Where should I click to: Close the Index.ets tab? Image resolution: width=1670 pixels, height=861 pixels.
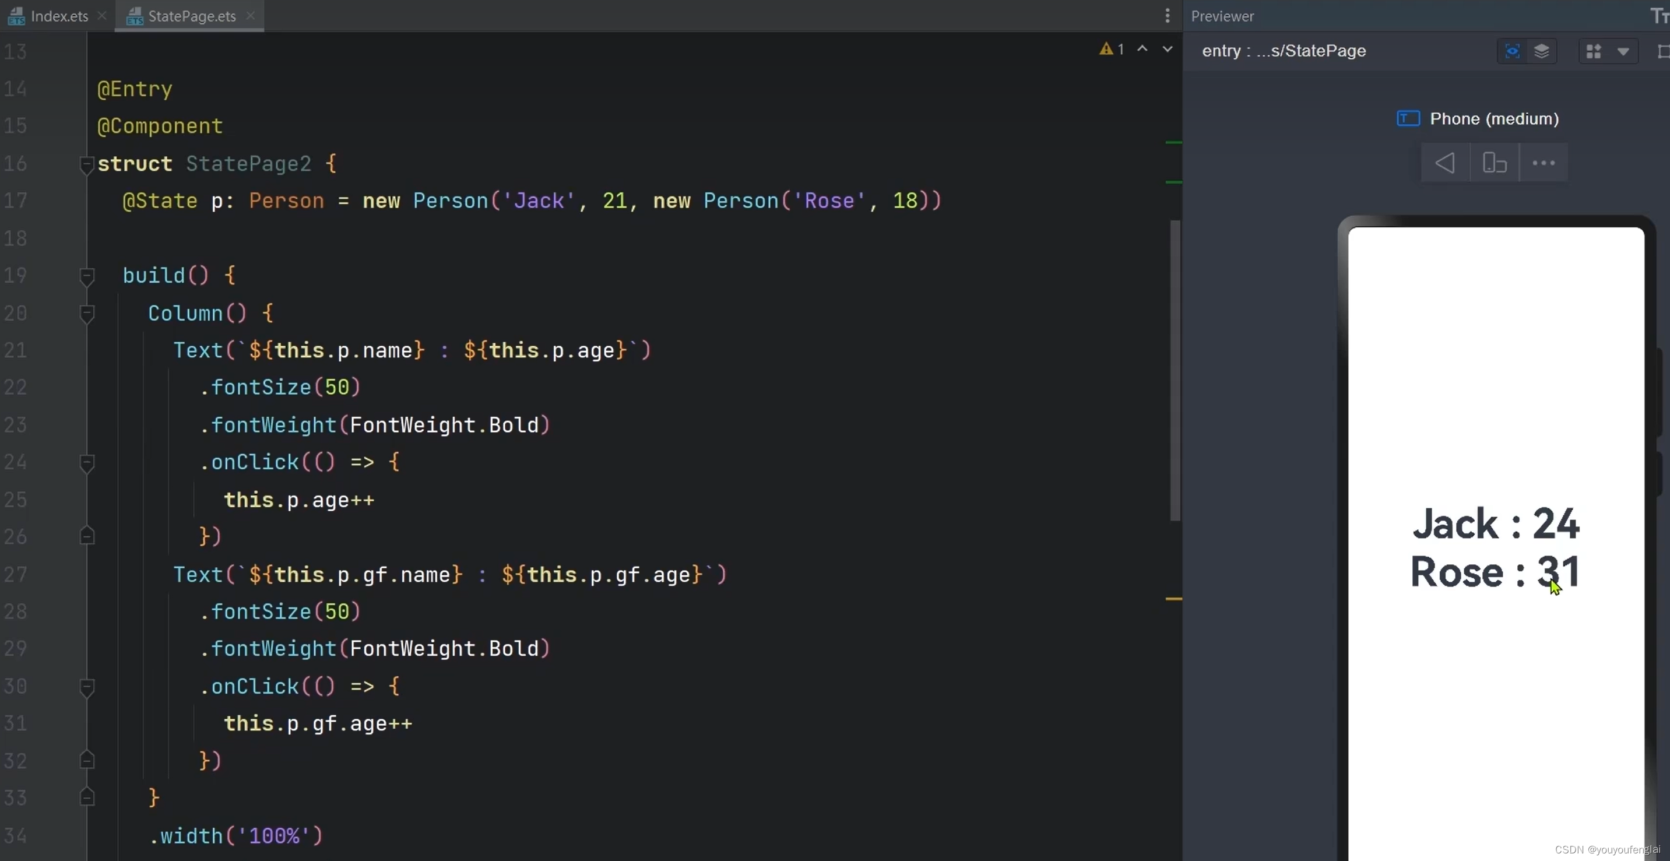click(102, 16)
